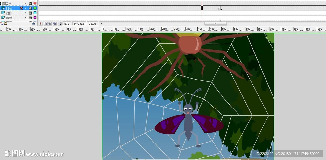Toggle visibility dot for 时长 layer

26,8
